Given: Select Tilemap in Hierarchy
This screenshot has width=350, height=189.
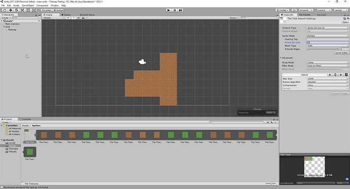Looking at the screenshot, I should (x=12, y=30).
